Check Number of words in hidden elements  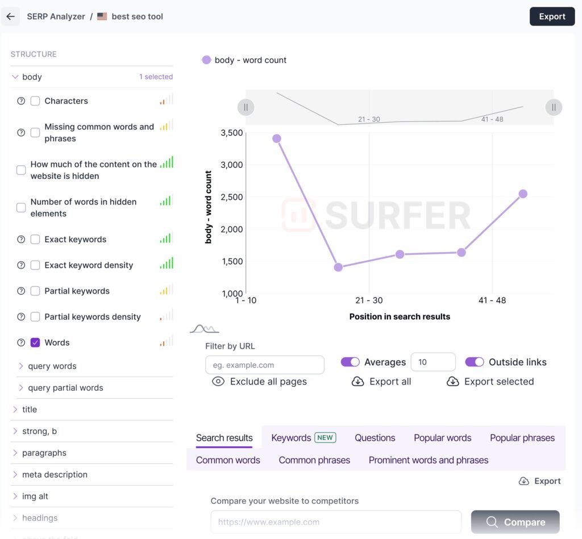[x=21, y=207]
